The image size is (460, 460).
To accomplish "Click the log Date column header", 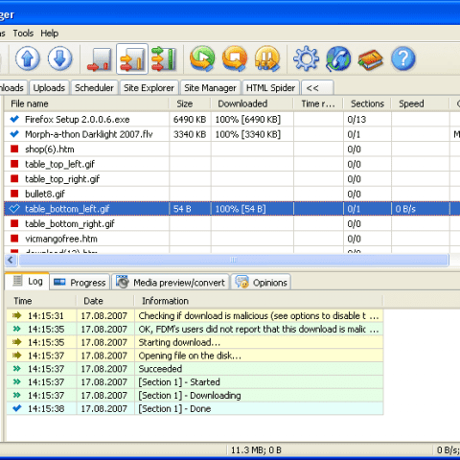I will click(x=104, y=301).
